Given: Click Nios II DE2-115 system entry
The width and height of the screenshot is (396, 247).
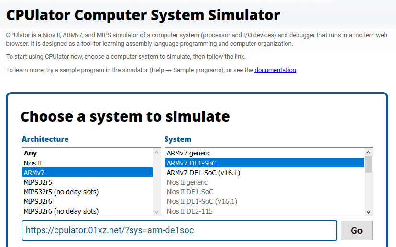Looking at the screenshot, I should click(264, 211).
